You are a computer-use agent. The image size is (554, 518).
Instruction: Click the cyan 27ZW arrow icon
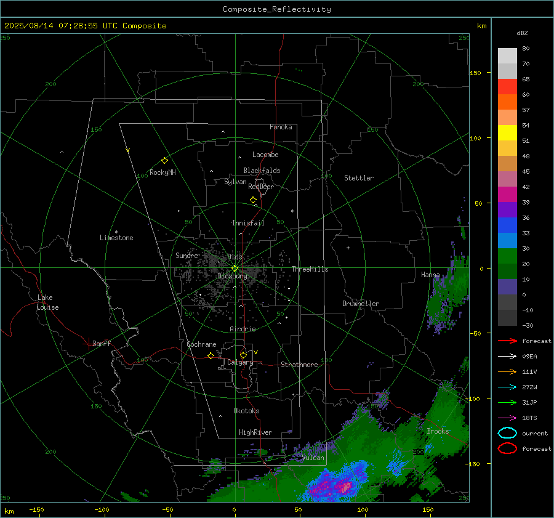tap(507, 387)
